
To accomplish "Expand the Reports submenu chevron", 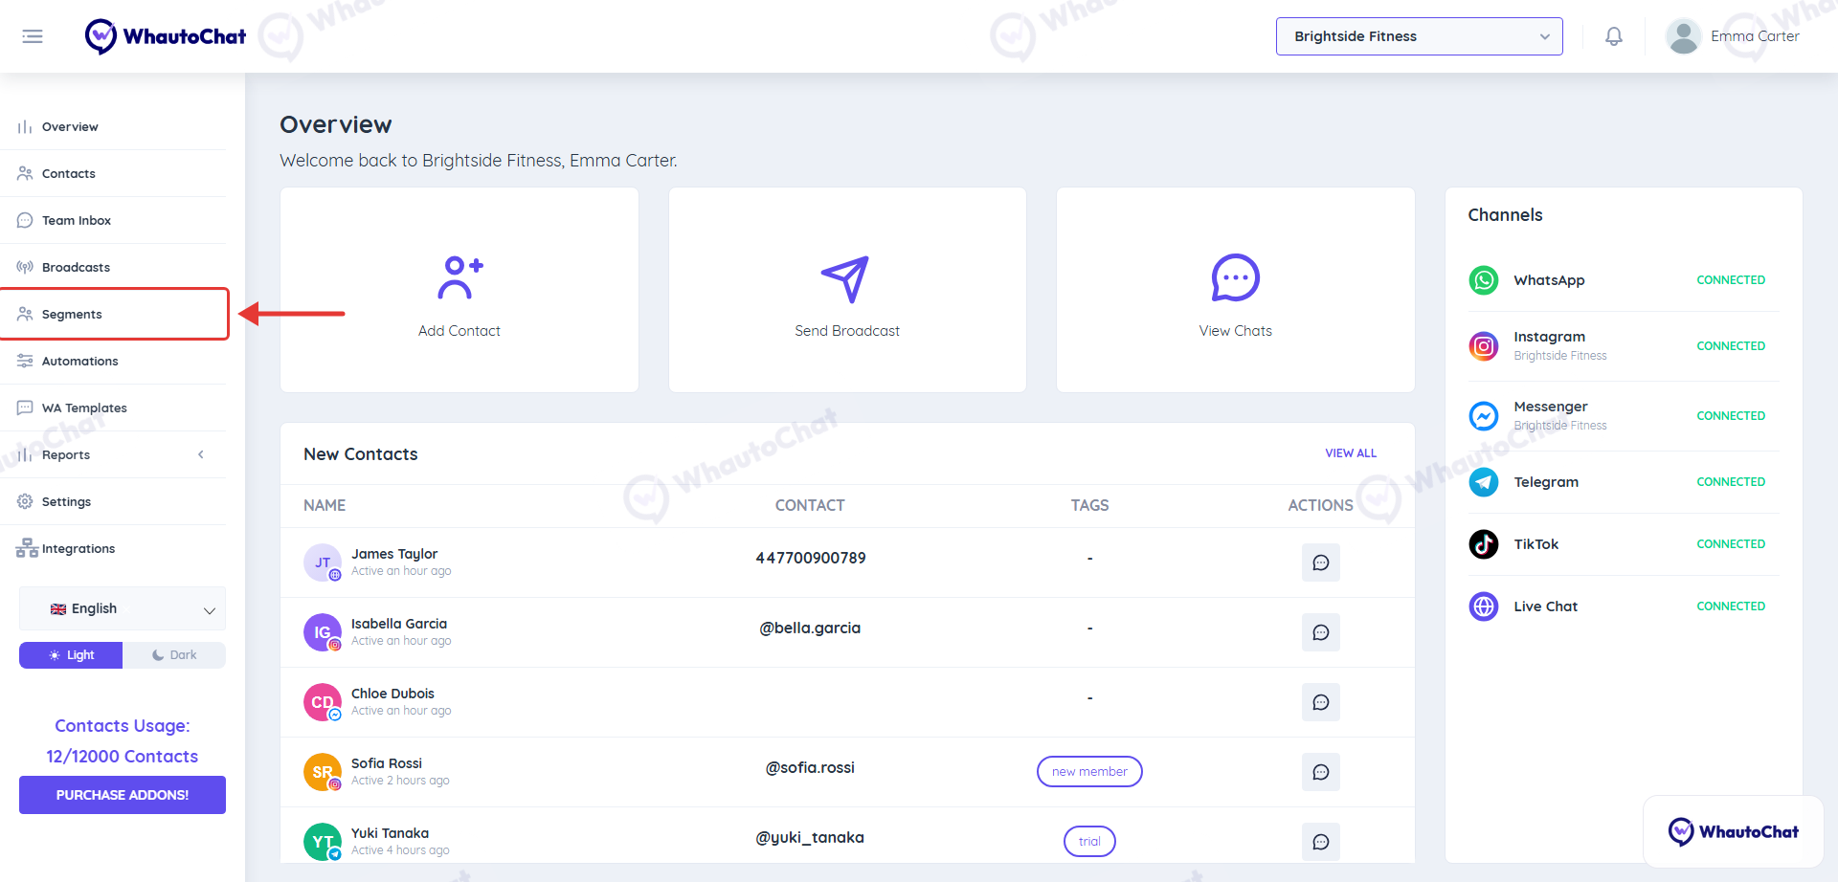I will pos(201,454).
